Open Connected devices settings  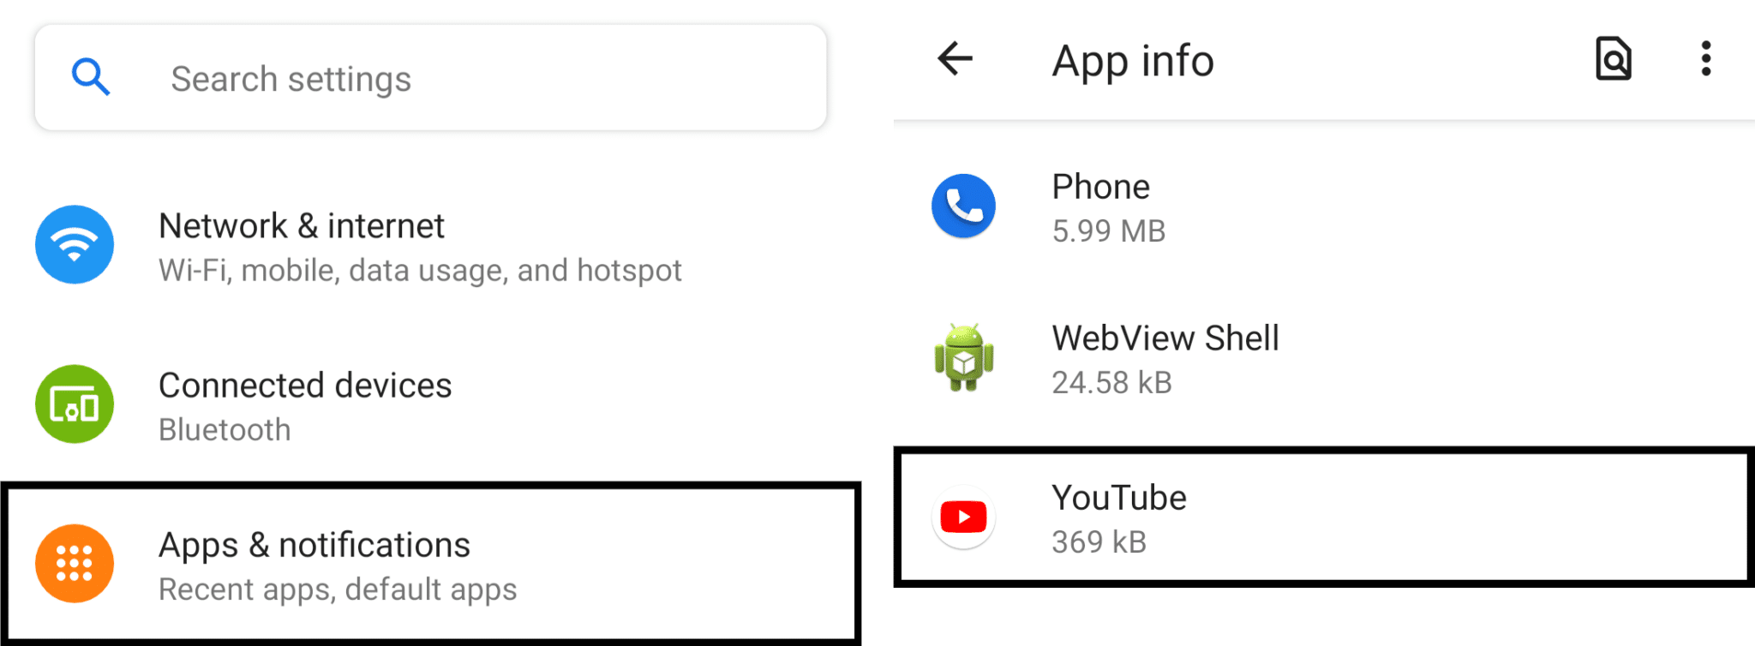[x=431, y=406]
